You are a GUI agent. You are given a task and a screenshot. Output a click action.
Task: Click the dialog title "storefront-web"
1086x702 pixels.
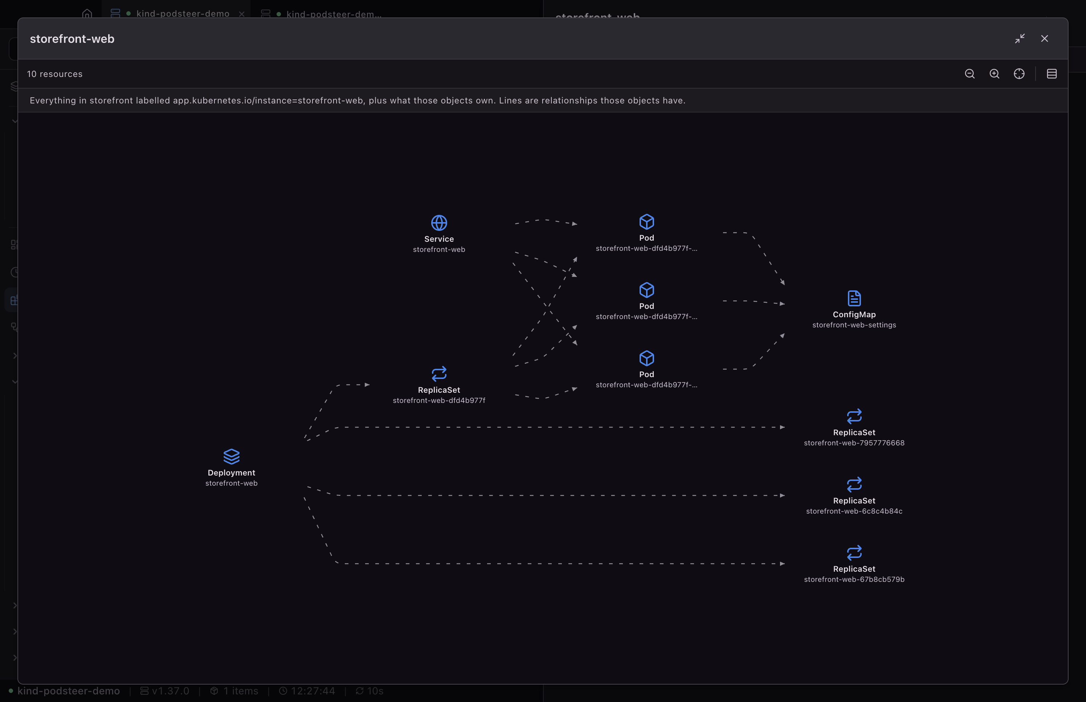coord(72,39)
